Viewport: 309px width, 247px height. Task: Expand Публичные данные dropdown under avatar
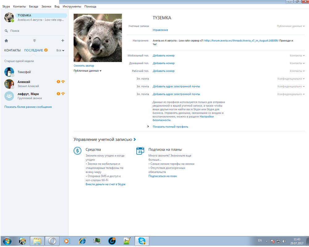87,71
